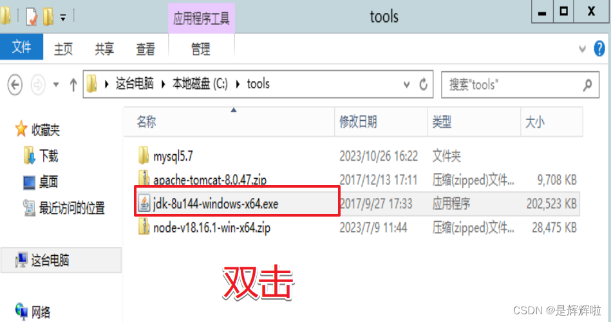Viewport: 611px width, 322px height.
Task: Open the quick access toolbar customize dropdown
Action: [x=62, y=17]
